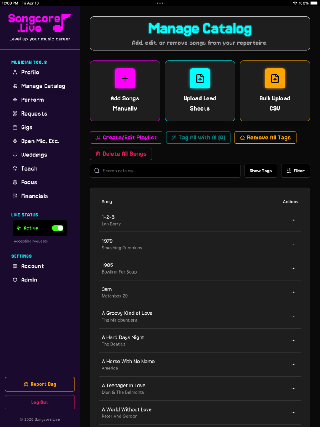The image size is (320, 427).
Task: Open Open Mic, Etc. section
Action: [40, 141]
